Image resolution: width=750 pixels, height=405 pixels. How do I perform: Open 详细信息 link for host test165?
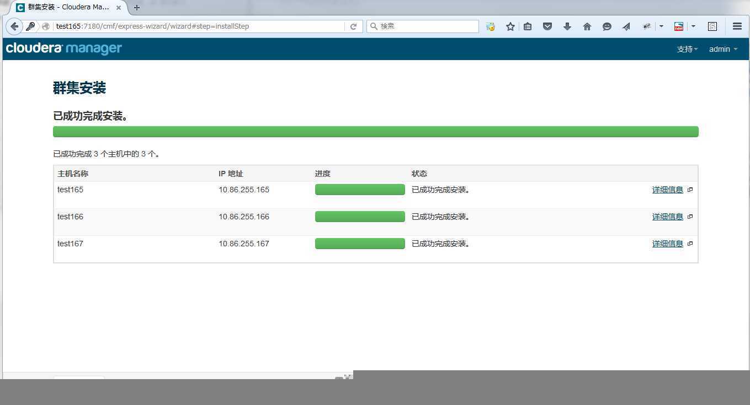668,190
